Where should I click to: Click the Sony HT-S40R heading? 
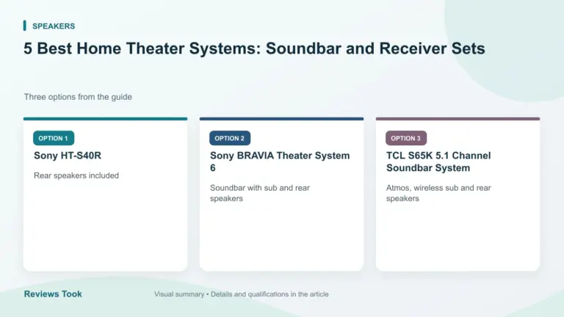click(68, 156)
